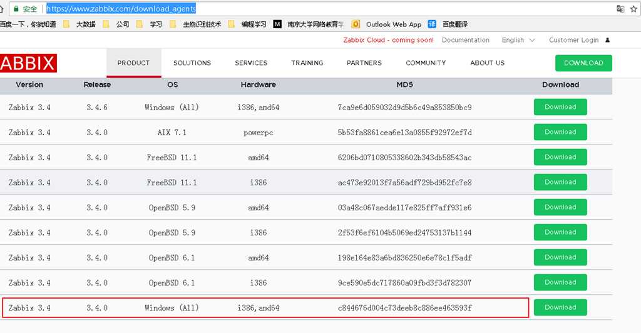Click the green DOWNLOAD header button
The width and height of the screenshot is (641, 333).
(x=583, y=63)
